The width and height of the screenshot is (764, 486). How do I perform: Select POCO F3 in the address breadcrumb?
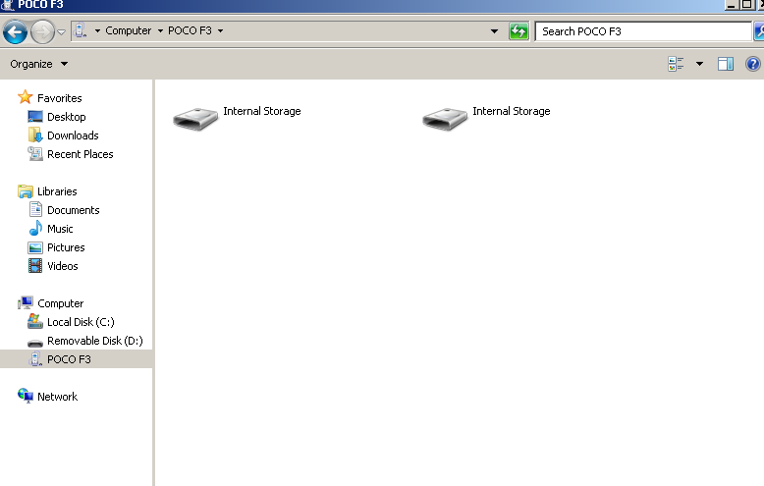coord(190,30)
